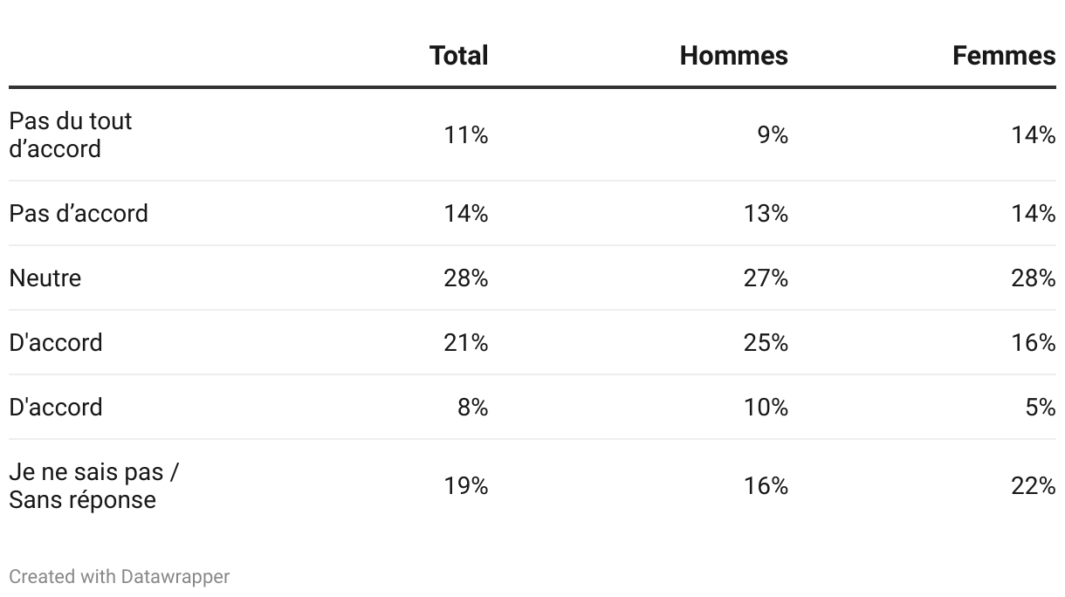Select the Pas du tout d'accord row label

(x=71, y=134)
